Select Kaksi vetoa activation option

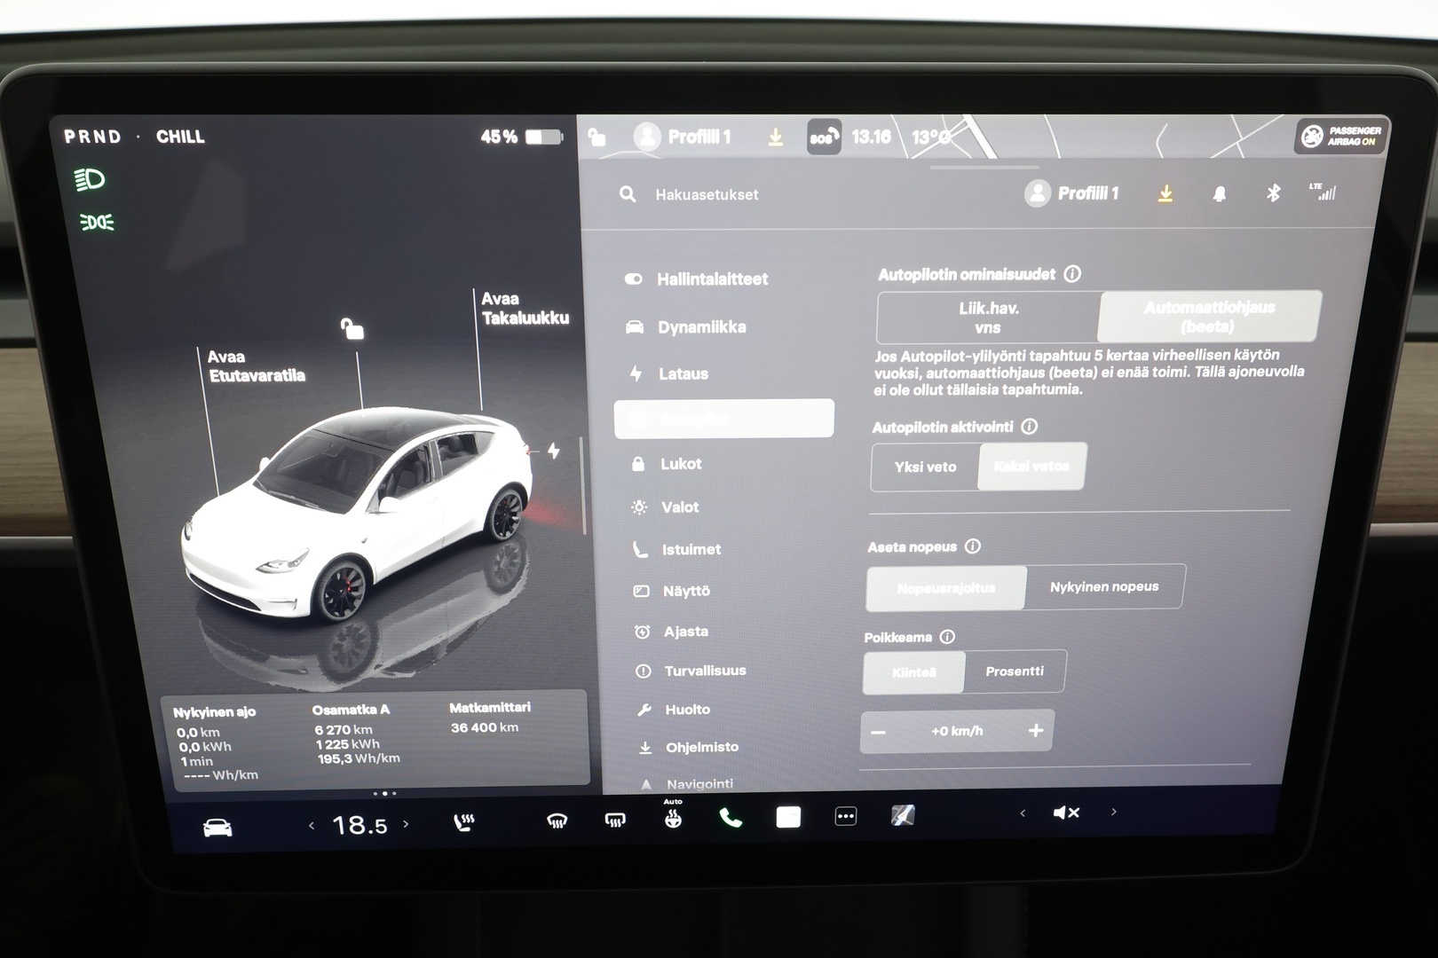[1031, 467]
